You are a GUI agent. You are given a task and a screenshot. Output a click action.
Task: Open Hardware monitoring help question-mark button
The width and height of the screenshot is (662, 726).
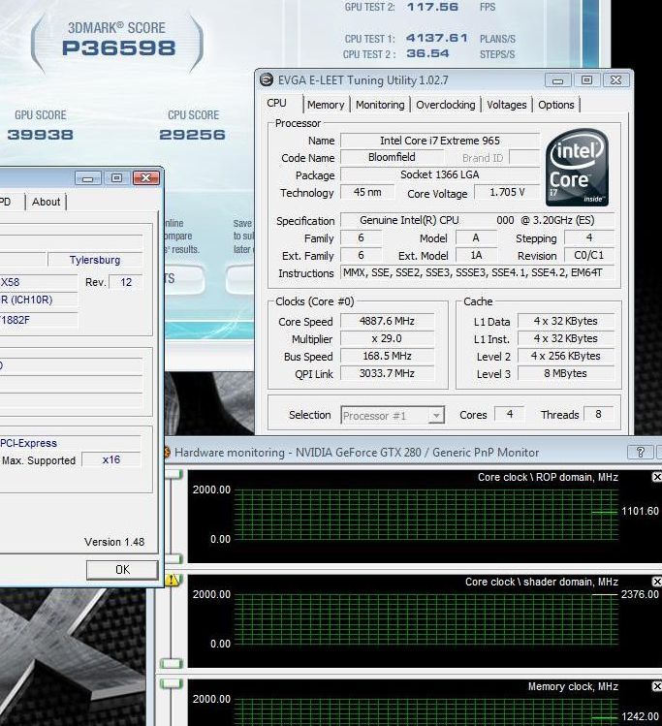[641, 453]
